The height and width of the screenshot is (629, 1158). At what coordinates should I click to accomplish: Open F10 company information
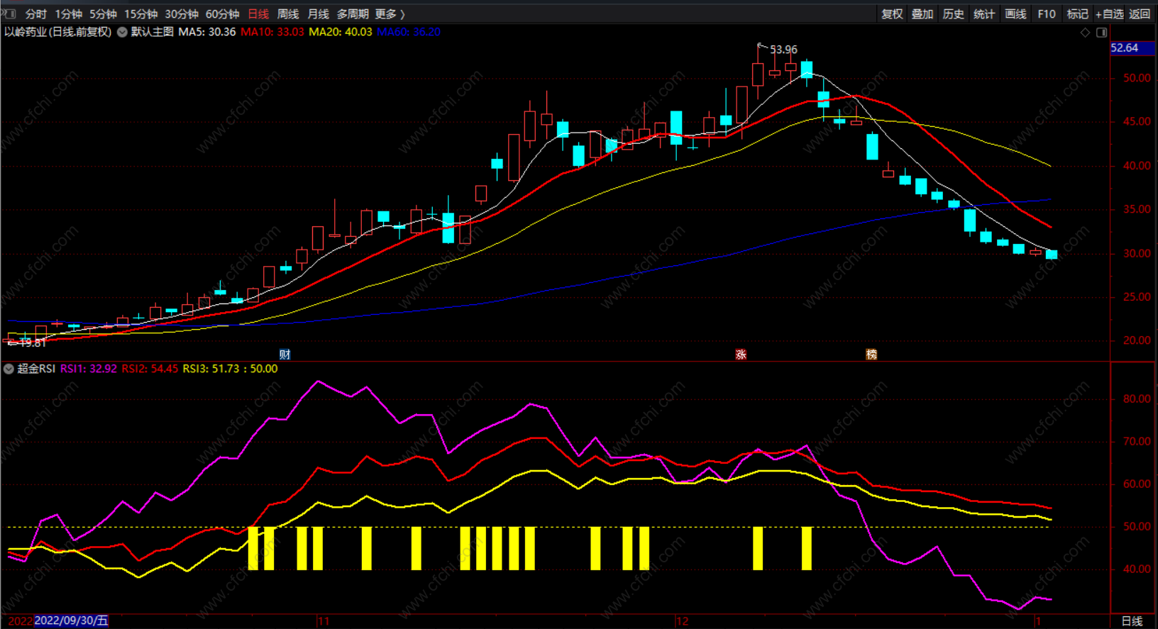click(x=1046, y=14)
